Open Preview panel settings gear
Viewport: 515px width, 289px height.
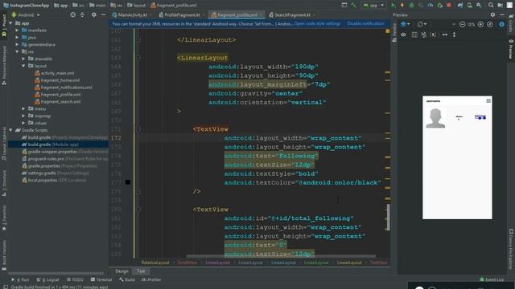point(492,14)
